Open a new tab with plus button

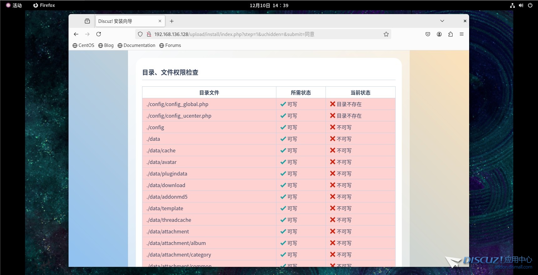tap(172, 21)
